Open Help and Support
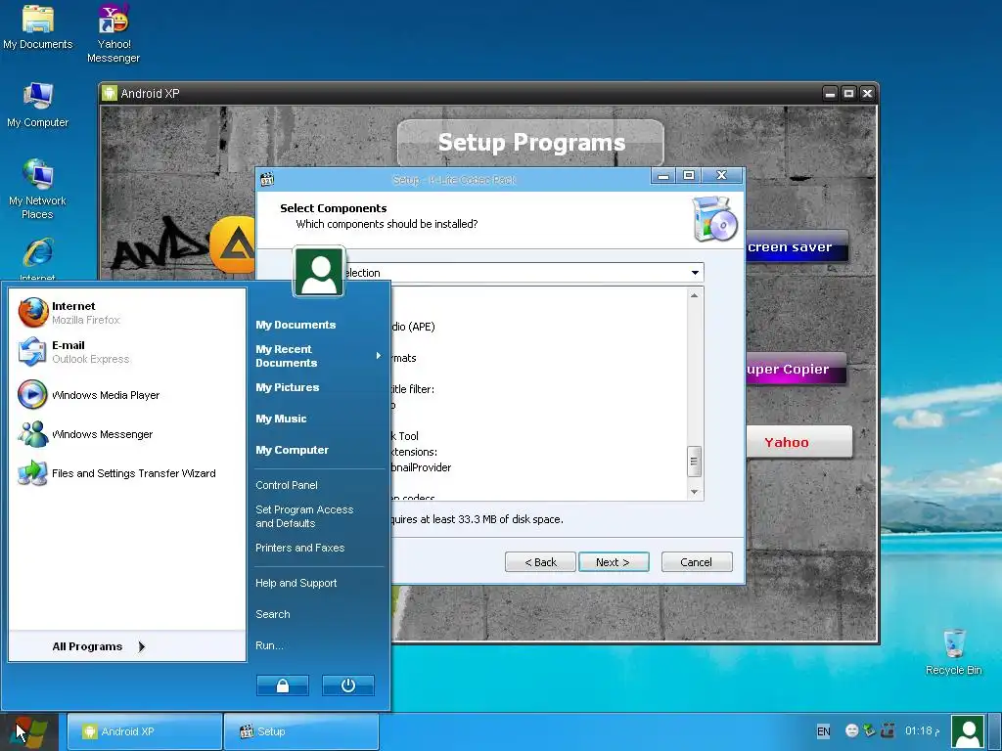Screen dimensions: 1002x751 click(x=296, y=583)
